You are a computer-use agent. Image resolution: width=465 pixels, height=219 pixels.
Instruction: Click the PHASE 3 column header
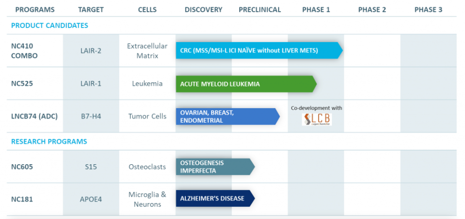point(428,10)
